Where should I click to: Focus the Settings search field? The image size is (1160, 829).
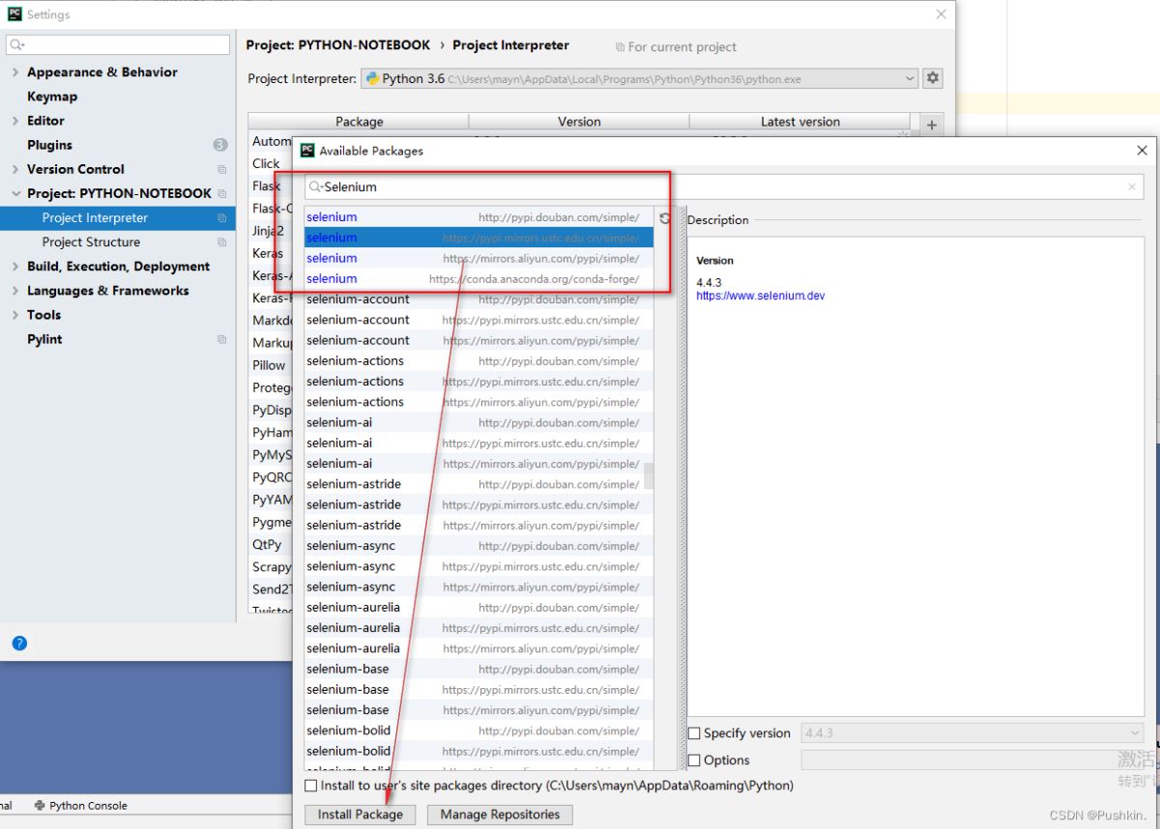coord(118,44)
